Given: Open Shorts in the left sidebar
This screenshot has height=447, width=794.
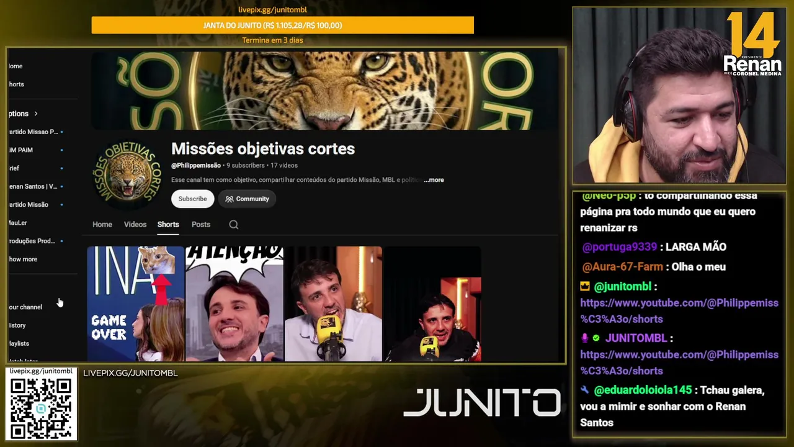Looking at the screenshot, I should tap(17, 84).
